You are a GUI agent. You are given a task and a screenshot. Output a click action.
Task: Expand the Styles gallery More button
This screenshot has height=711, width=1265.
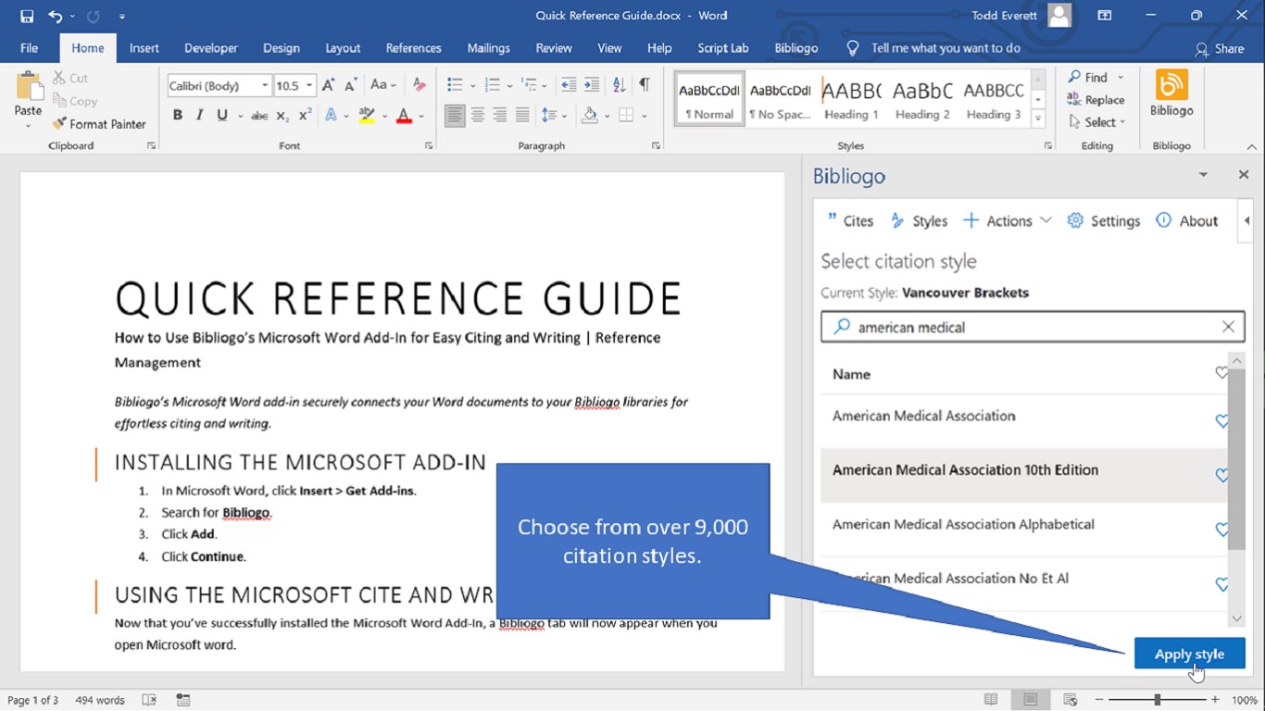[1038, 118]
